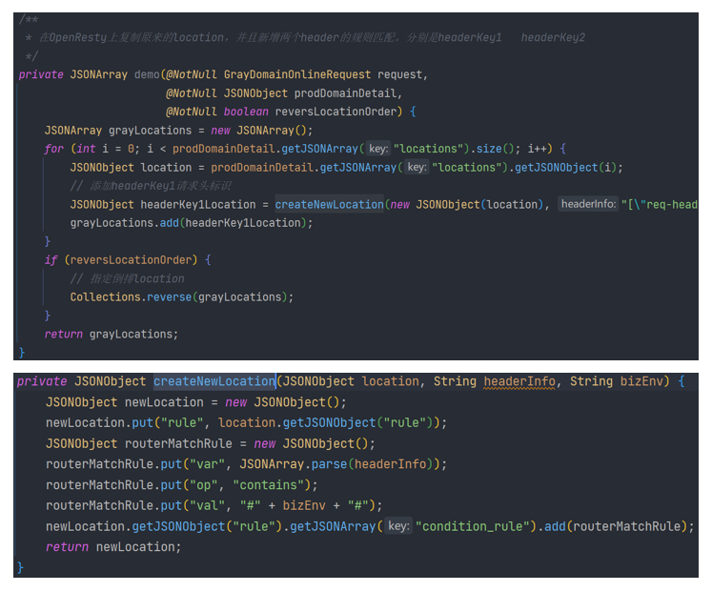Image resolution: width=712 pixels, height=592 pixels.
Task: Click the "contains" string literal
Action: pos(269,485)
